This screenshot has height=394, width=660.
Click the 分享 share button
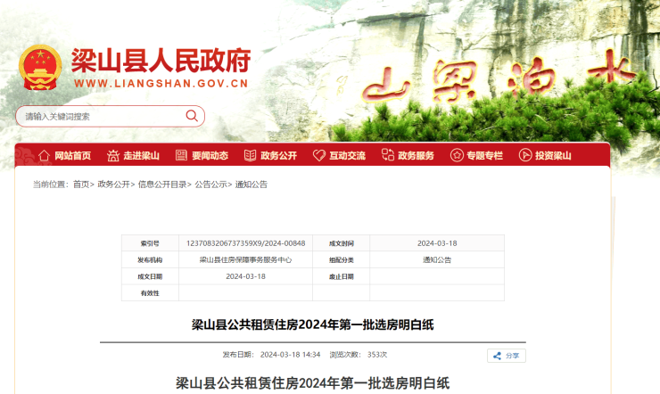(507, 356)
